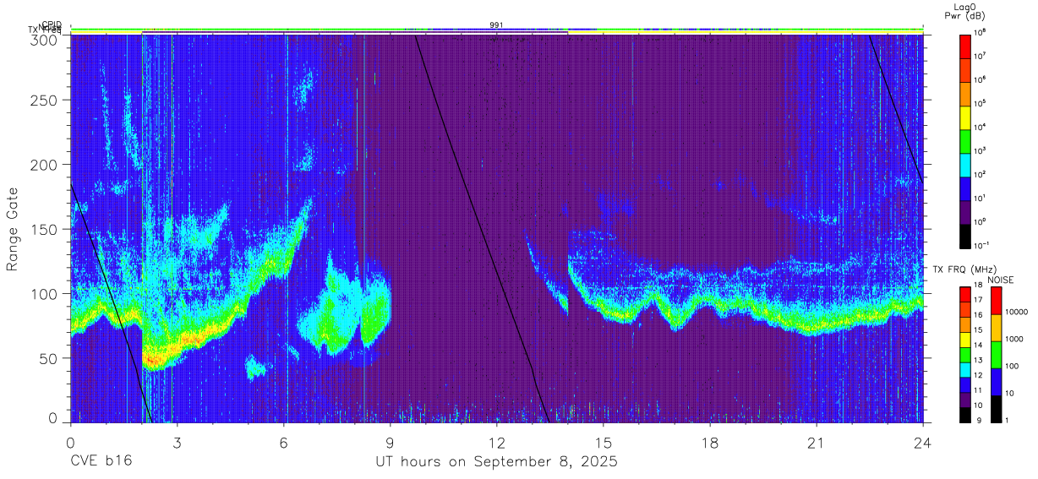
Task: Click the '150' range gate tick label
Action: click(x=46, y=229)
